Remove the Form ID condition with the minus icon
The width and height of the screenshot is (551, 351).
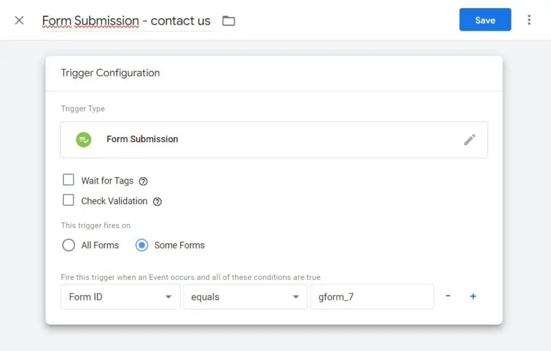[448, 296]
